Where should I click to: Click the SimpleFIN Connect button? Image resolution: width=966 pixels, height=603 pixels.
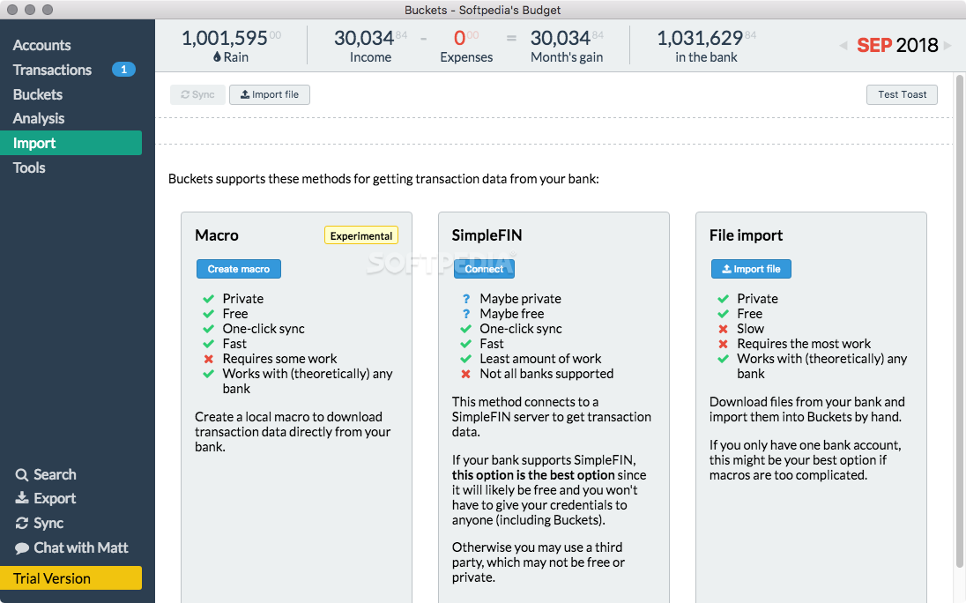[x=484, y=269]
